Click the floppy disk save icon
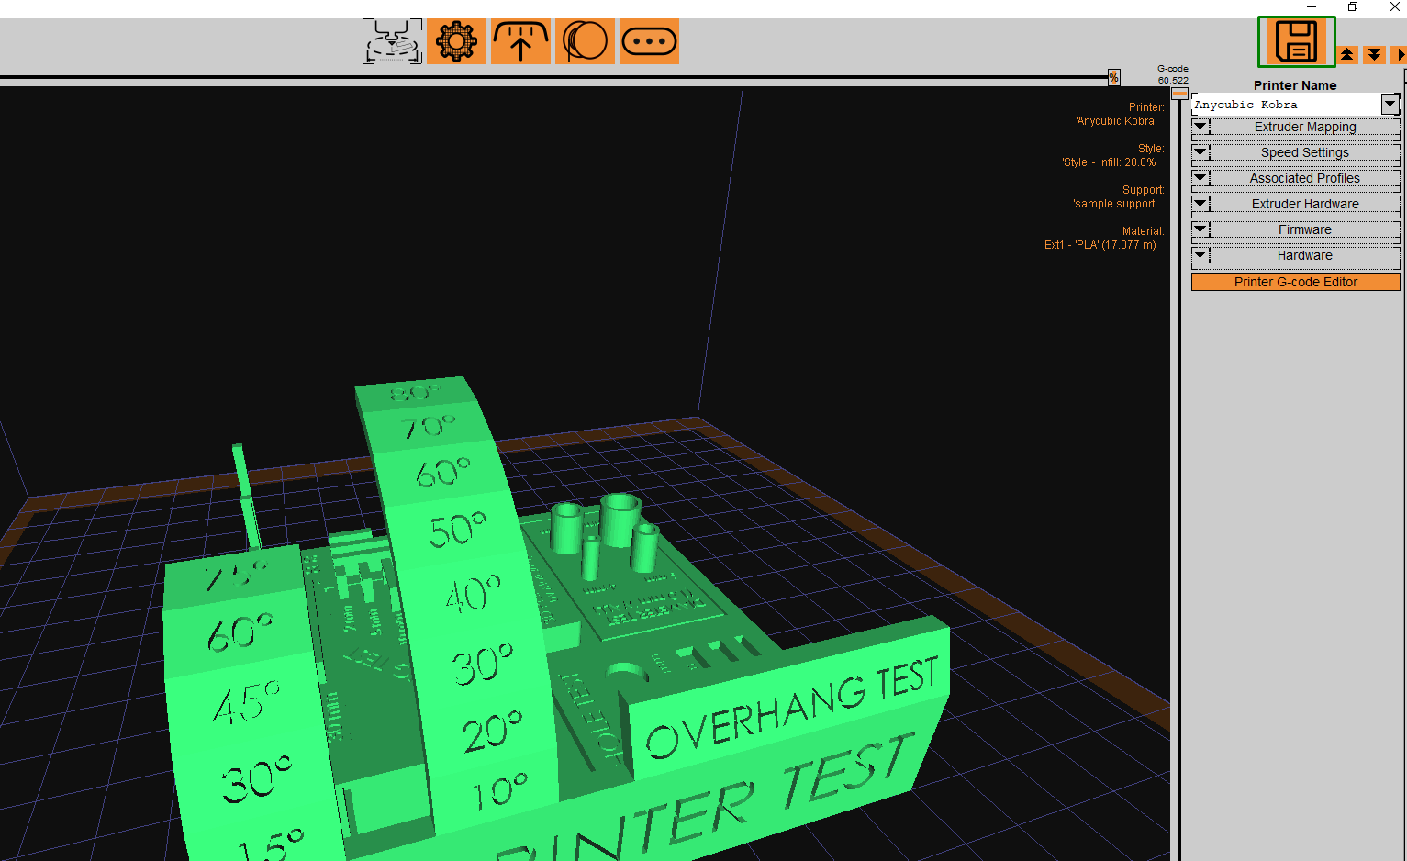The width and height of the screenshot is (1407, 861). coord(1296,41)
